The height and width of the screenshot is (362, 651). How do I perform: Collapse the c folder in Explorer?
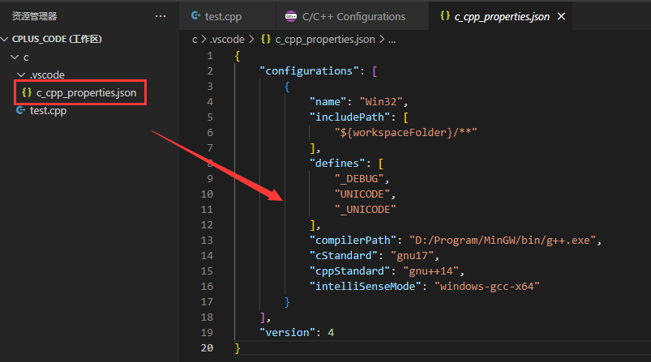click(14, 57)
